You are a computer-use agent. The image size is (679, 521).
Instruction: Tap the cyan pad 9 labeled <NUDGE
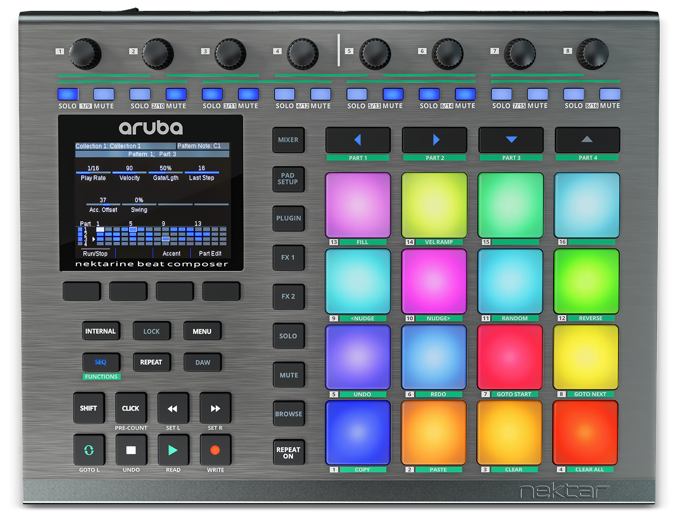coord(358,281)
